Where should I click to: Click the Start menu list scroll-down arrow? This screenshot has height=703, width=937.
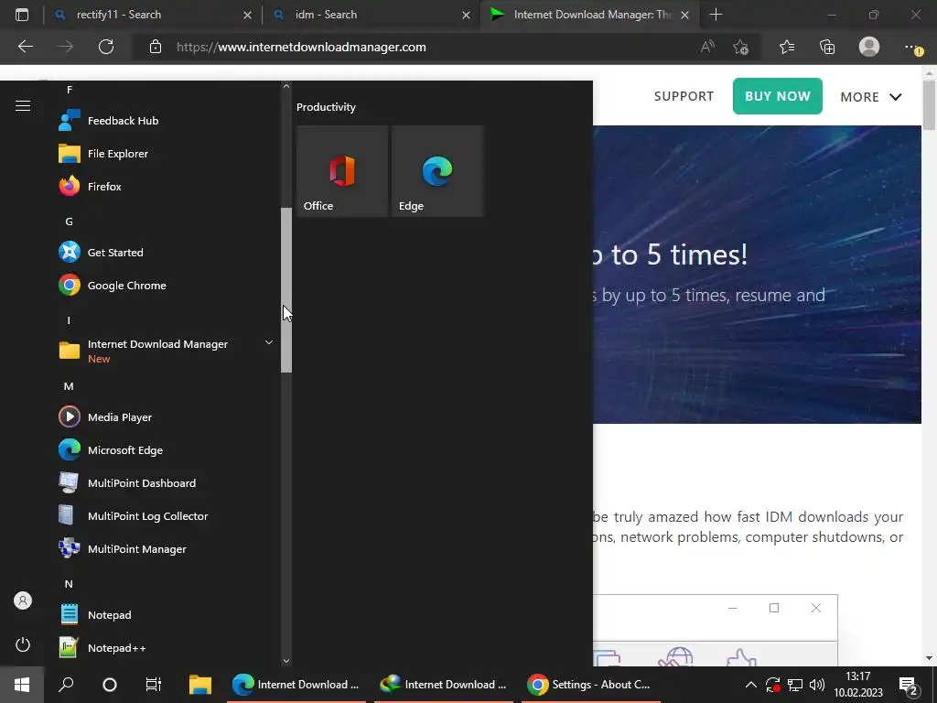point(286,661)
